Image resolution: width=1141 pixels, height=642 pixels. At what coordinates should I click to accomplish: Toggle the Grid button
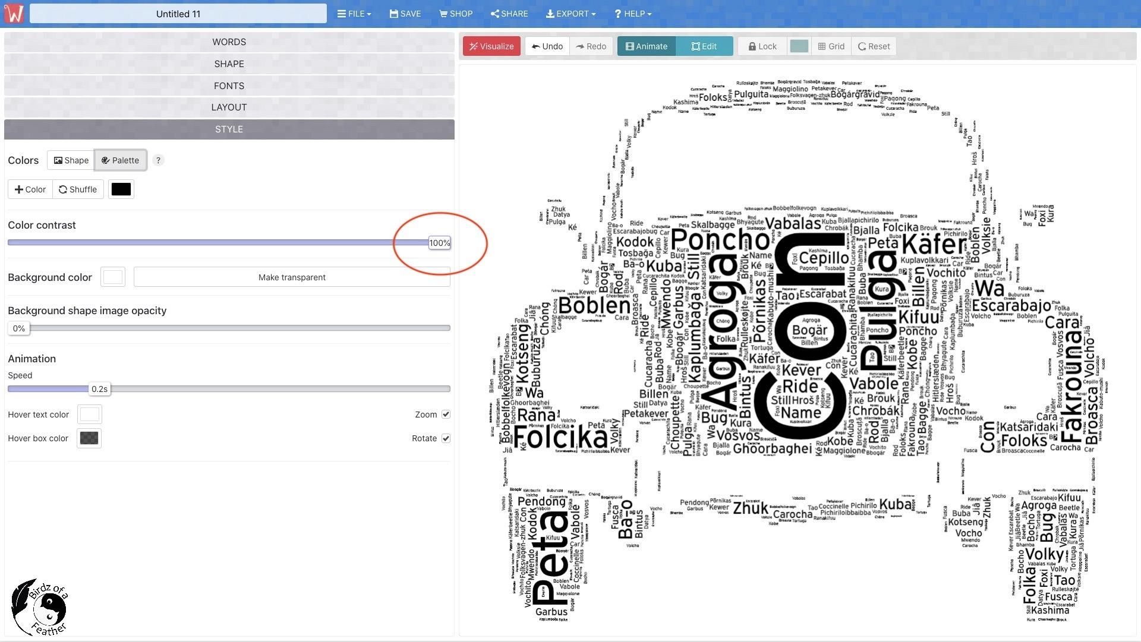(831, 46)
